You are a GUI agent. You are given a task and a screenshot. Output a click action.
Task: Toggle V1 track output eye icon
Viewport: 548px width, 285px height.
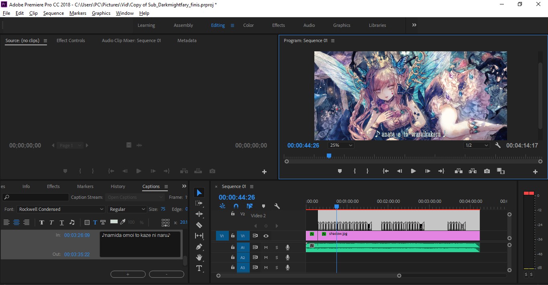(x=266, y=236)
